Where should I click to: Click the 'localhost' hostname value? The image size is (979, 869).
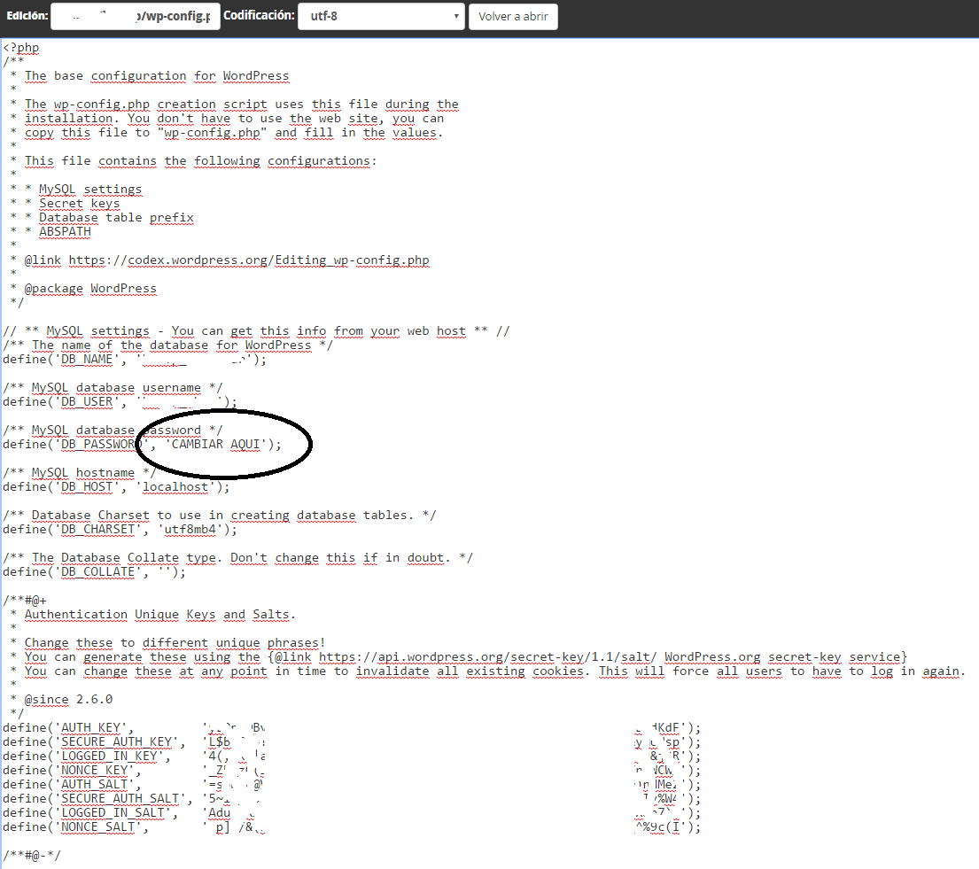pyautogui.click(x=175, y=487)
